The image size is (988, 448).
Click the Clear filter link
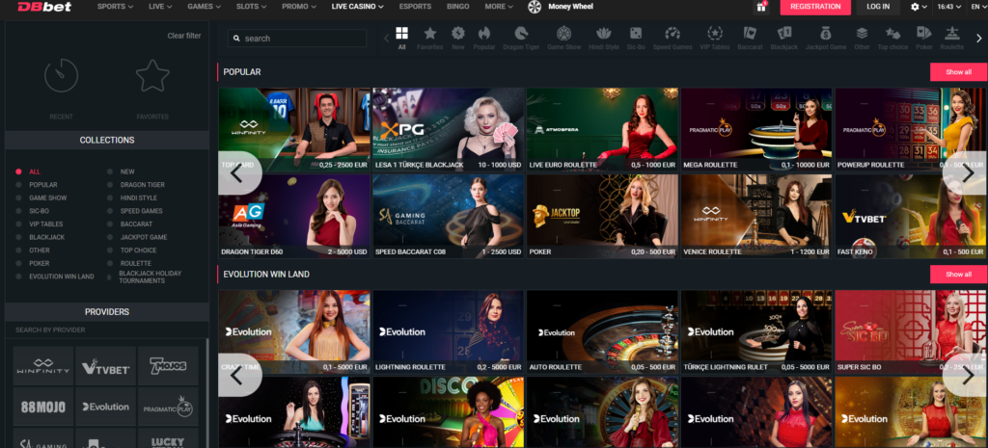(x=184, y=36)
